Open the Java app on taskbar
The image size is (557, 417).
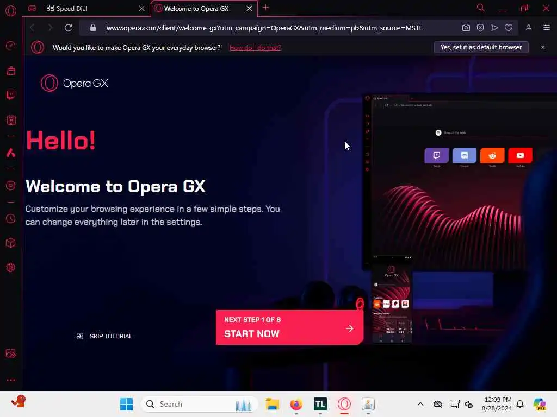pyautogui.click(x=368, y=404)
